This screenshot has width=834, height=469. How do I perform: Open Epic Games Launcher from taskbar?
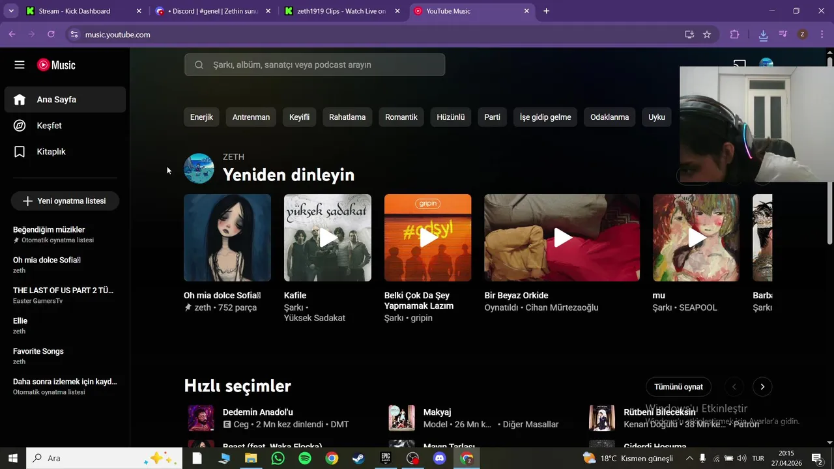pos(385,459)
